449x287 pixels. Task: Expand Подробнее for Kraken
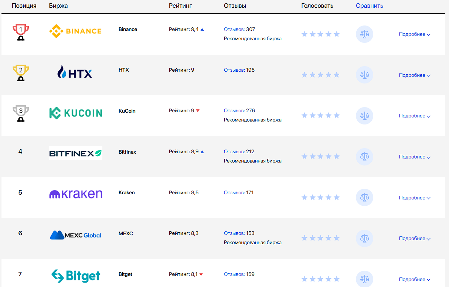pos(415,198)
